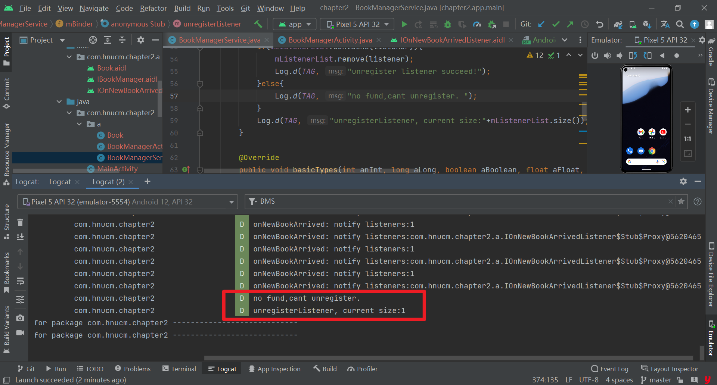This screenshot has width=717, height=385.
Task: Click the Project locate target icon
Action: tap(93, 40)
